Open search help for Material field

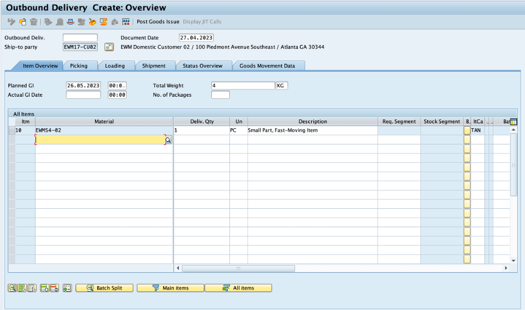(x=168, y=140)
